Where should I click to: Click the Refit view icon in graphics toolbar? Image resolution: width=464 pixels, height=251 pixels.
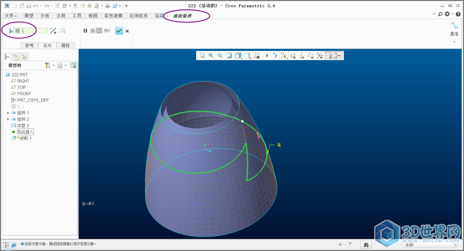(202, 56)
